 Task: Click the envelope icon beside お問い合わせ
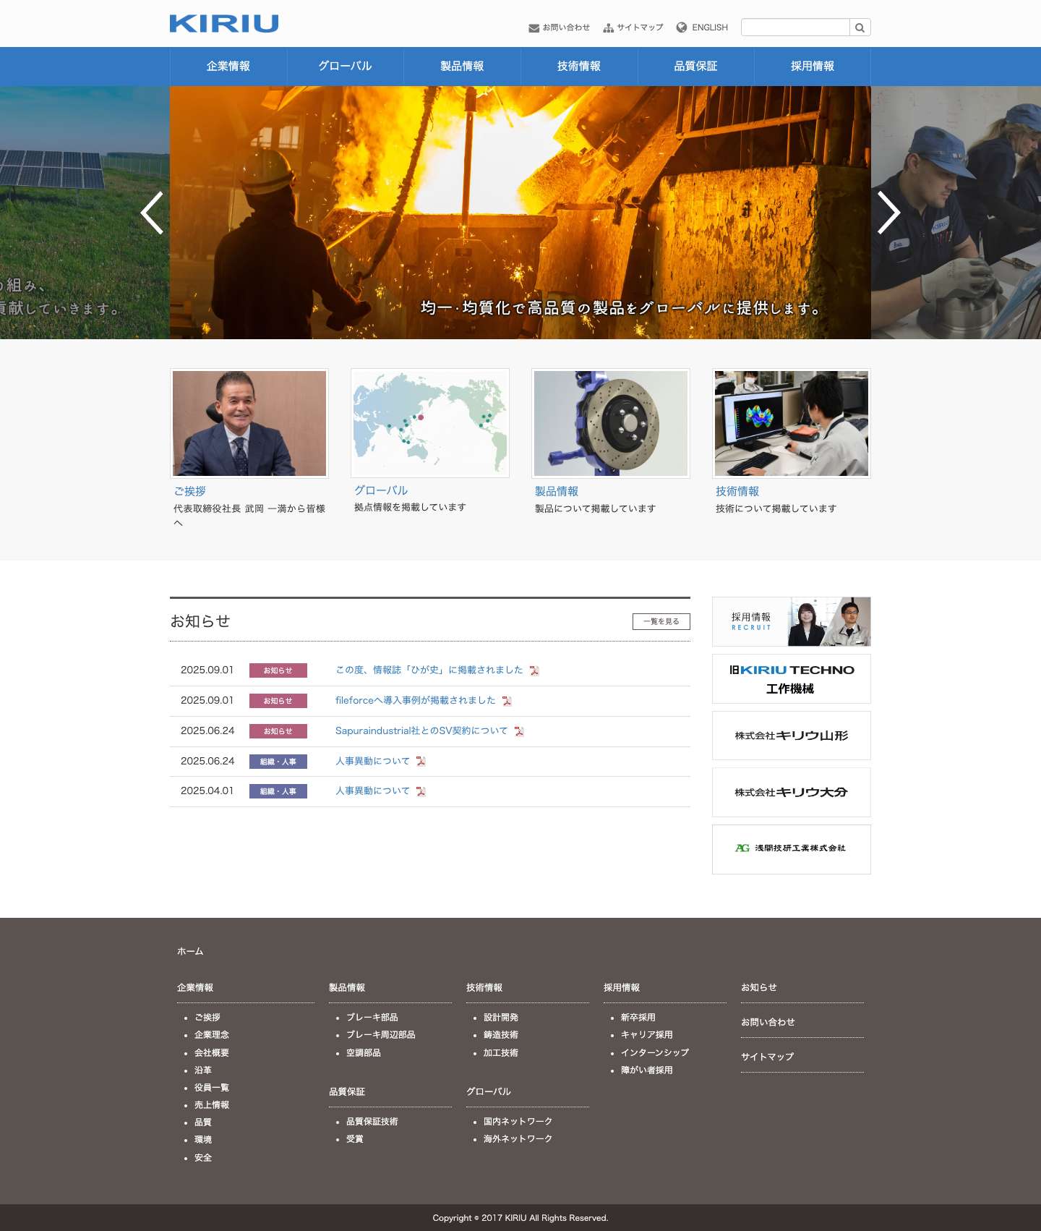click(x=534, y=28)
